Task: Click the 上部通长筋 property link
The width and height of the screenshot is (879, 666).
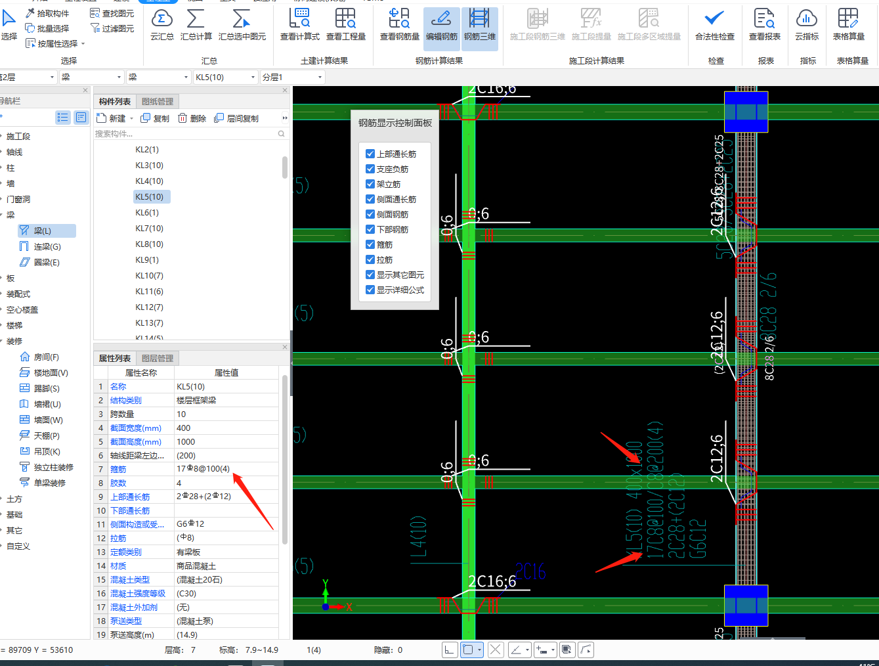Action: pyautogui.click(x=130, y=497)
